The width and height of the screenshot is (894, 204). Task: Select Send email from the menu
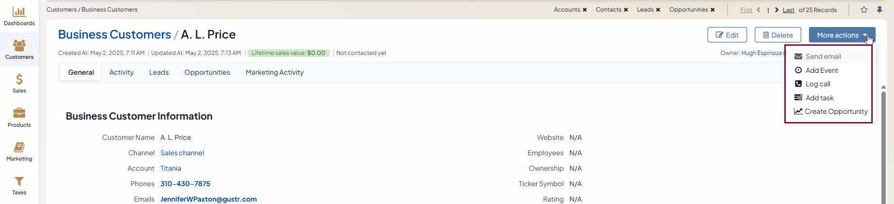[823, 56]
